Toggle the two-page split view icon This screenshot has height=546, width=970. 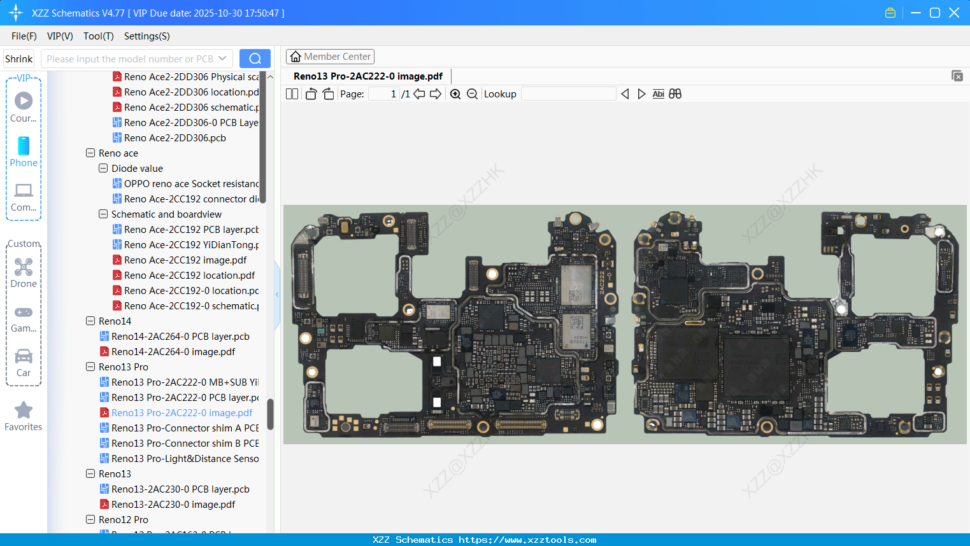click(x=292, y=94)
